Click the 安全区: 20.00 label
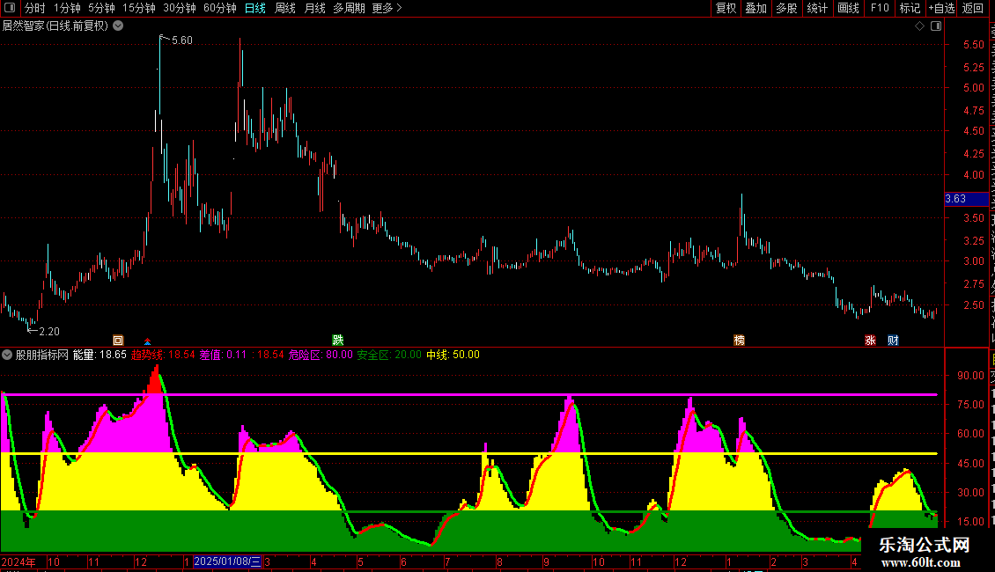Screen dimensions: 995x572 pos(389,356)
